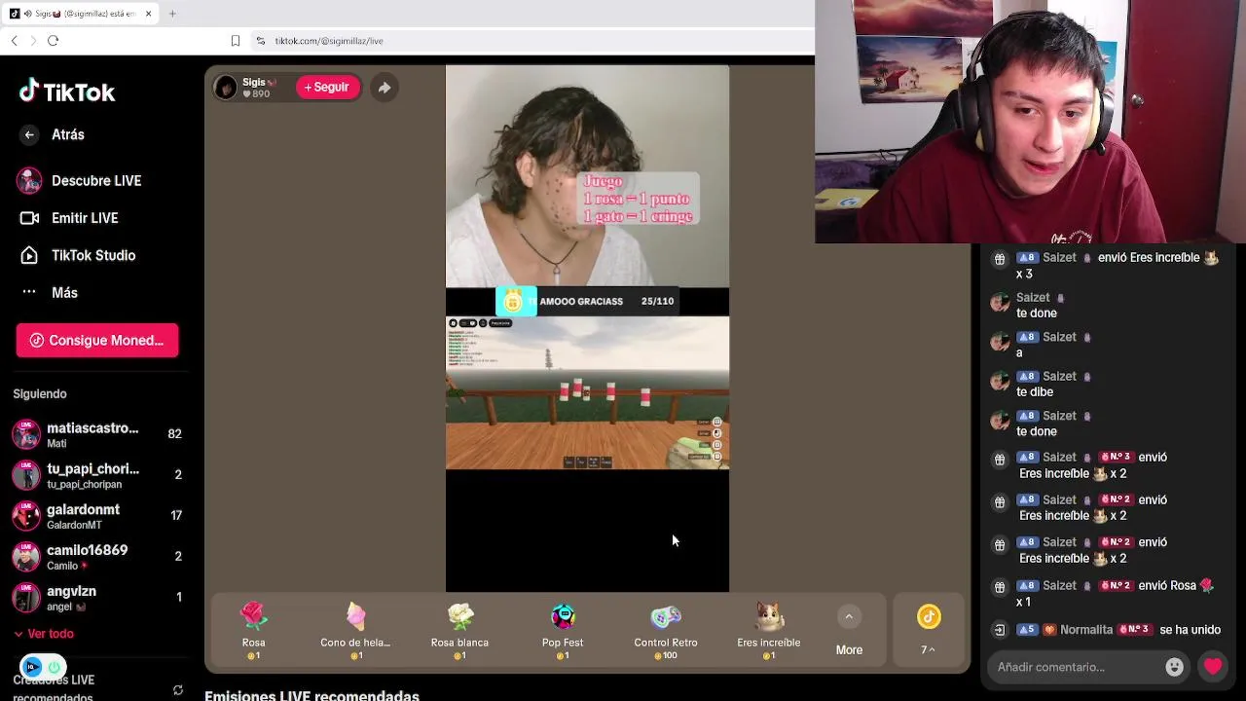Send a Control Retro gift
This screenshot has width=1246, height=701.
(666, 630)
